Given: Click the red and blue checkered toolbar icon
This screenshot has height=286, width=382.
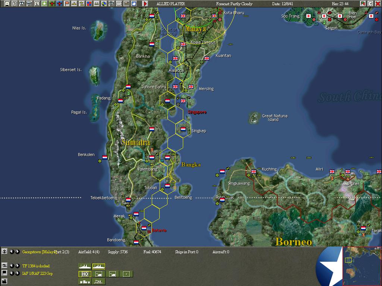Looking at the screenshot, I should point(89,4).
